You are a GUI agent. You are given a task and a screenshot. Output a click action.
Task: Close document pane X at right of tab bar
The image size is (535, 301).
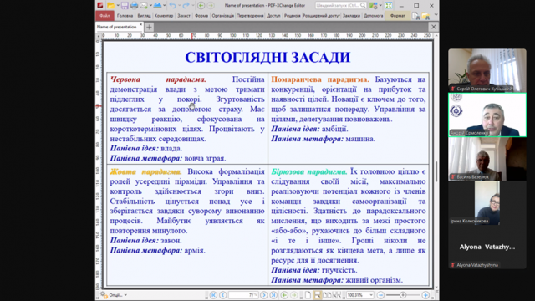[x=433, y=27]
